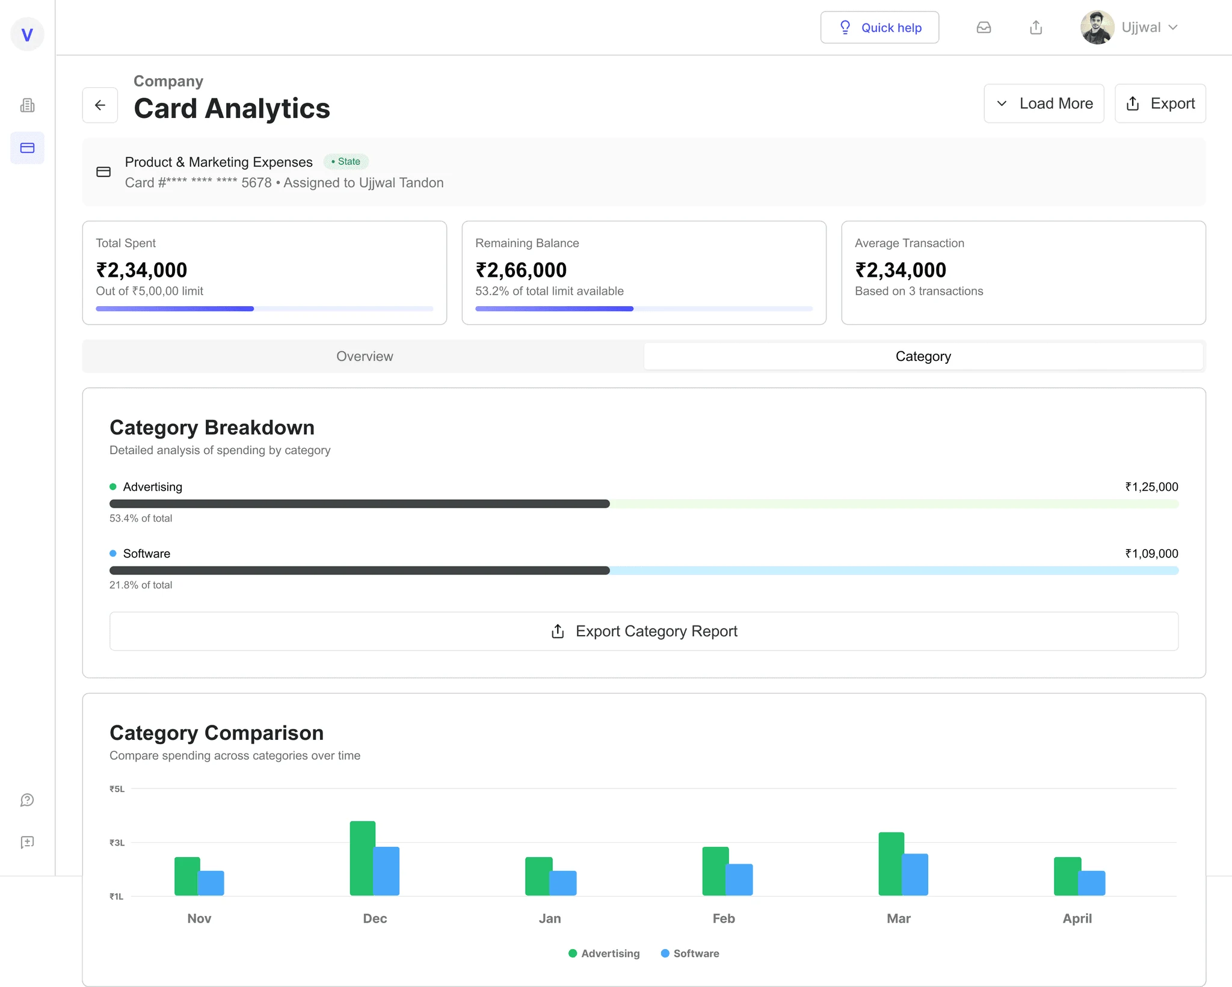Click 'Product & Marketing Expenses' card name
Screen dimensions: 1232x987
point(218,162)
